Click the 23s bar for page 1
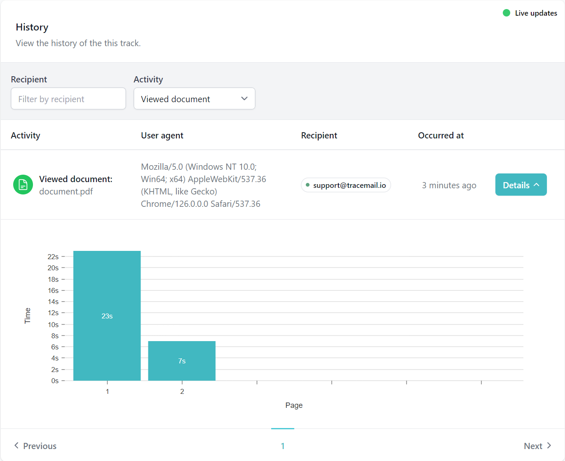Screen dimensions: 565x461 pyautogui.click(x=107, y=316)
